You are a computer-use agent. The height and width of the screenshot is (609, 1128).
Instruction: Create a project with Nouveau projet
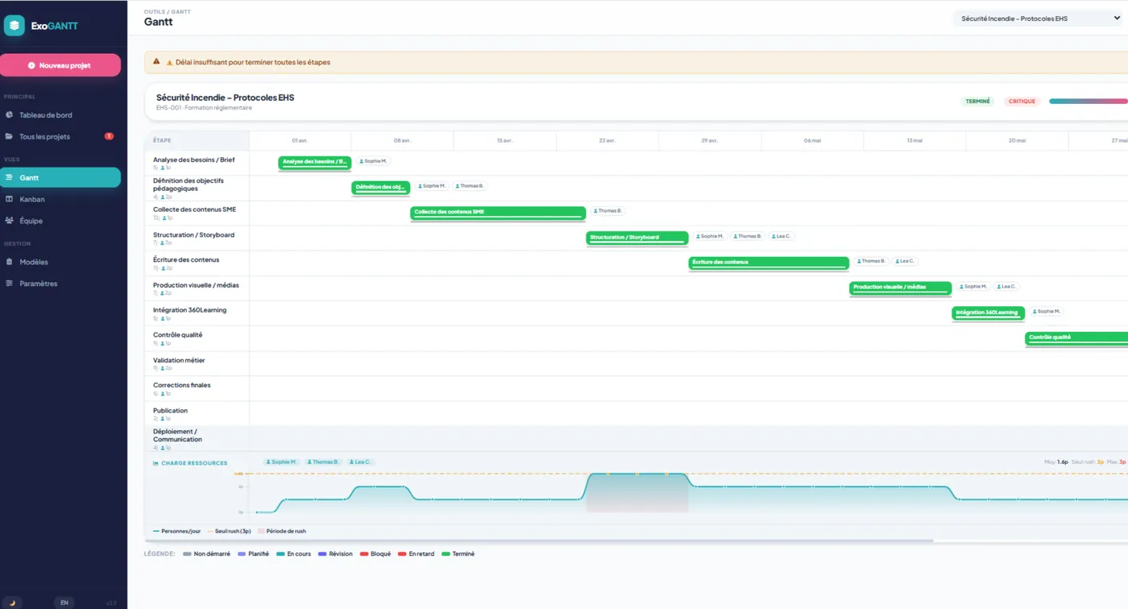pos(60,65)
